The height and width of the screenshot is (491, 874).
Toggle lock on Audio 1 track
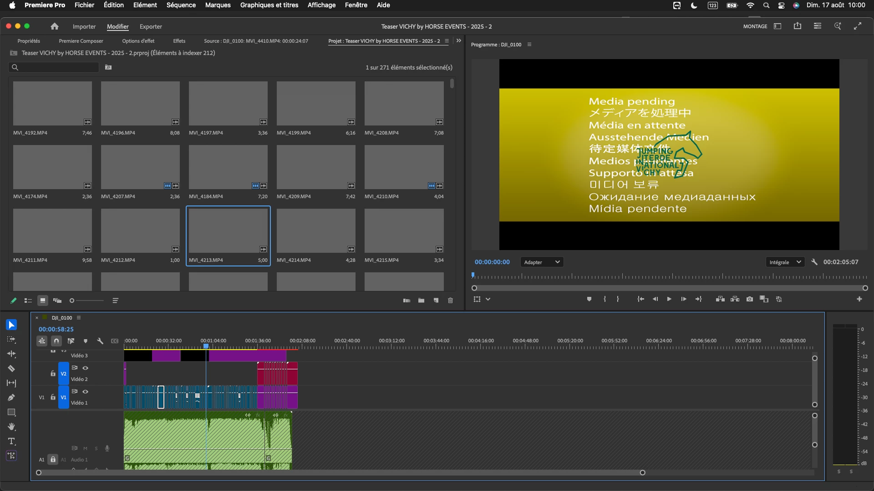pyautogui.click(x=53, y=460)
